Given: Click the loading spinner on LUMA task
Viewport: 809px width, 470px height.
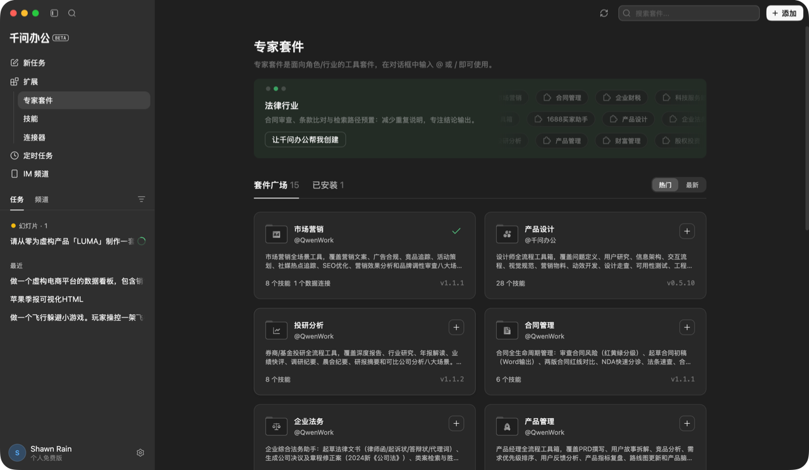Looking at the screenshot, I should (x=142, y=241).
